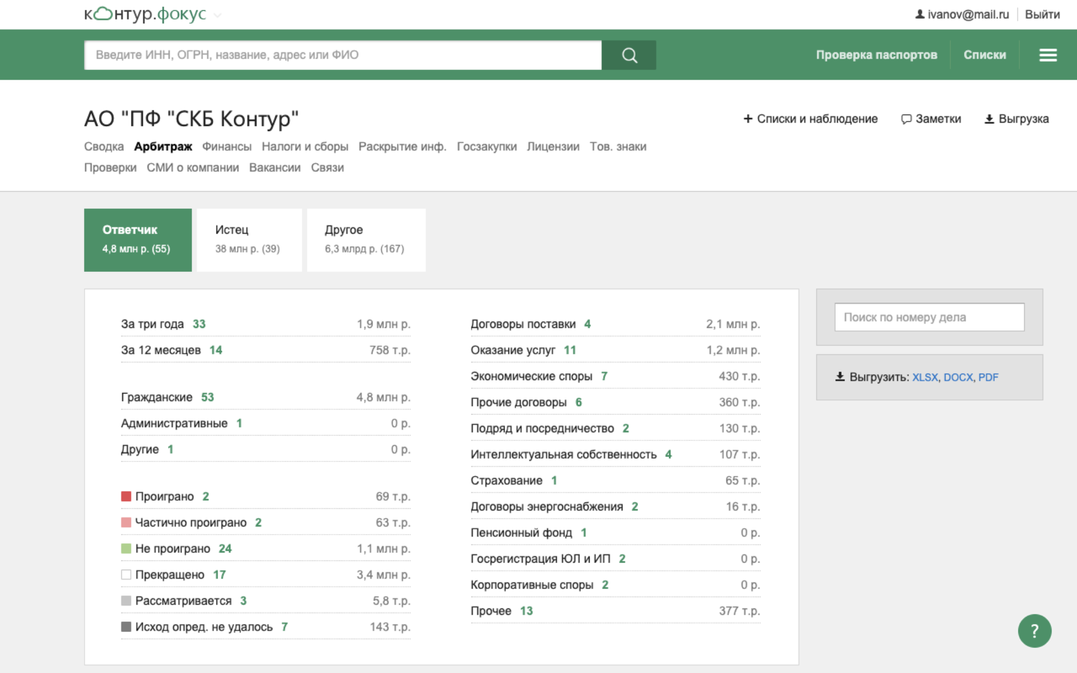Image resolution: width=1077 pixels, height=673 pixels.
Task: Open the За три года 33 cases row
Action: [265, 324]
